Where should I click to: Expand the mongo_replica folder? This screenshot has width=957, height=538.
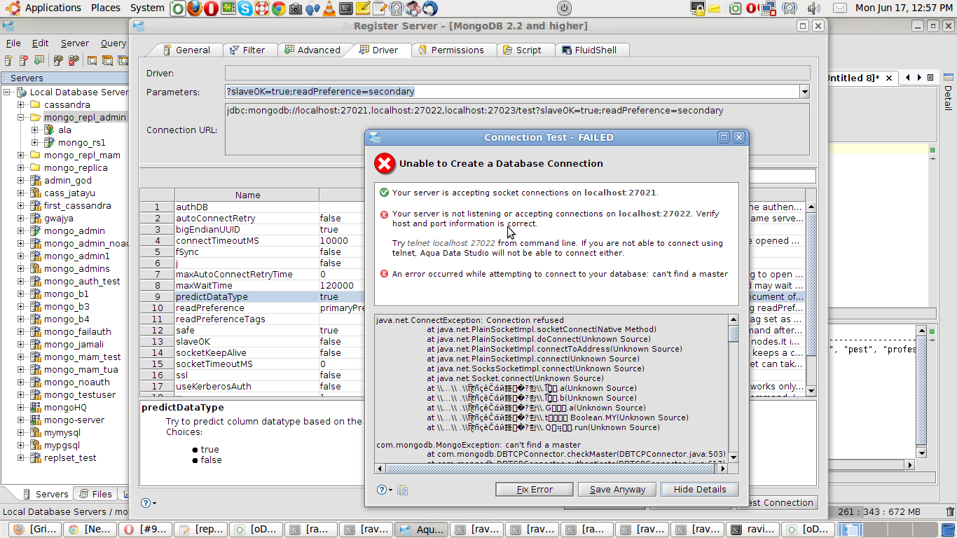(21, 168)
